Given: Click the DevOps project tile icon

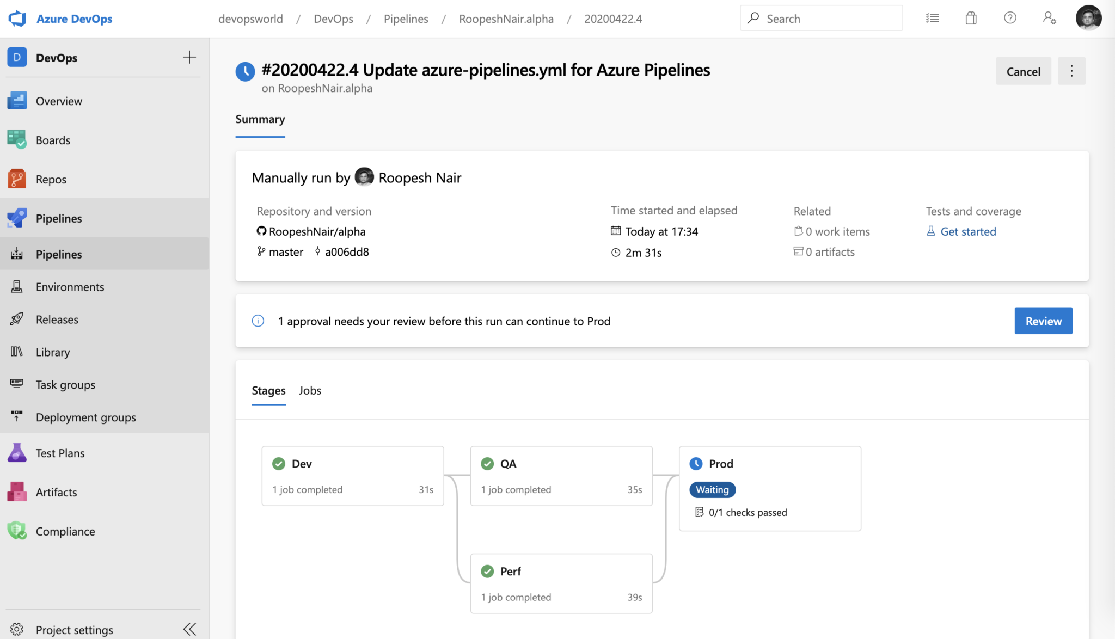Looking at the screenshot, I should 17,57.
